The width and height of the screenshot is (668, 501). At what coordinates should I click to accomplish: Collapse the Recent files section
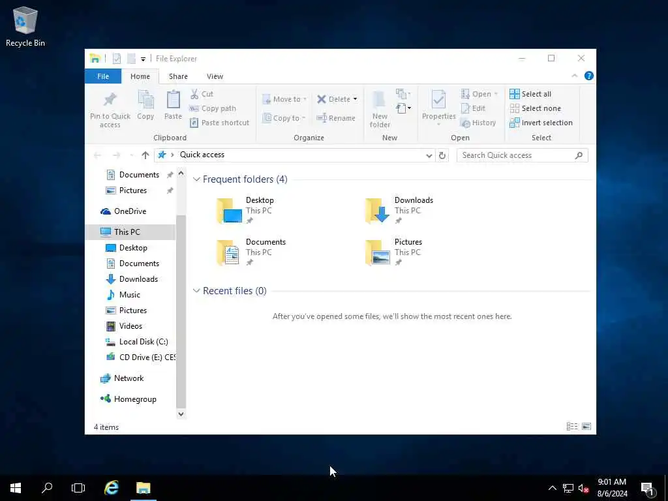[196, 290]
